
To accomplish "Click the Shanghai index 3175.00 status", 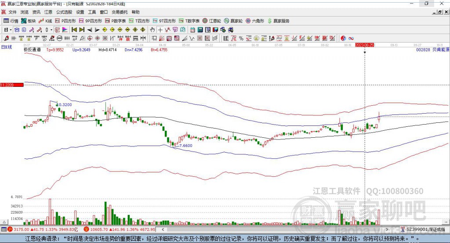I will 43,229.
